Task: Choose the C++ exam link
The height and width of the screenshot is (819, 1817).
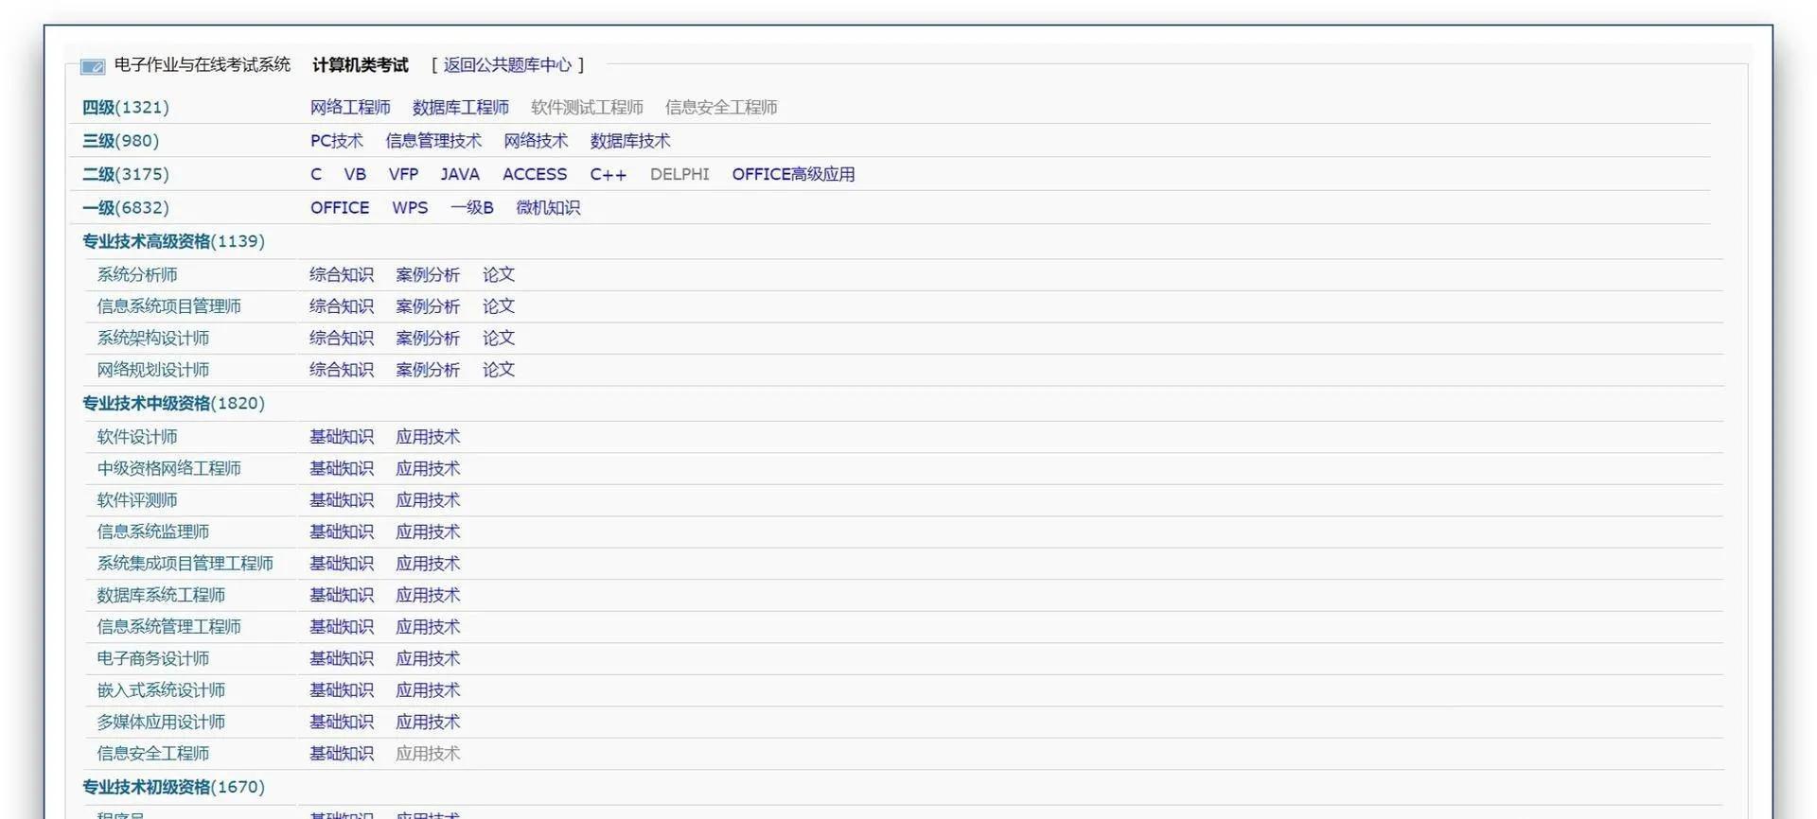Action: point(608,174)
